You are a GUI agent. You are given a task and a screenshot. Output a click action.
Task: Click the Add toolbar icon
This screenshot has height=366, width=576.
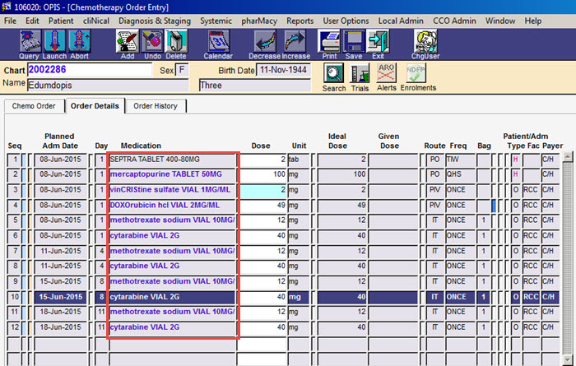[127, 42]
